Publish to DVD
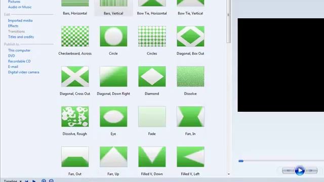Viewport: 324px width, 182px height. coord(11,56)
